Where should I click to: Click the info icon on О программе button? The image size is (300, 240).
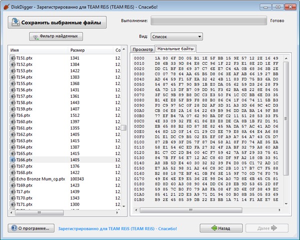click(13, 228)
